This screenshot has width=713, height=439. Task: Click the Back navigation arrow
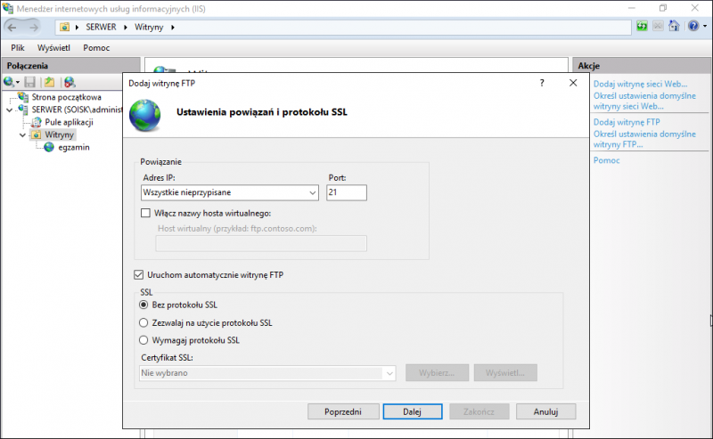coord(12,28)
